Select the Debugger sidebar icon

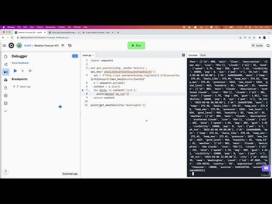pyautogui.click(x=6, y=72)
